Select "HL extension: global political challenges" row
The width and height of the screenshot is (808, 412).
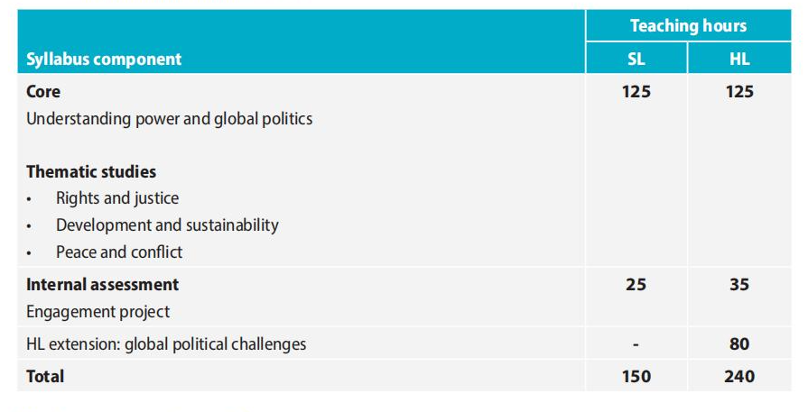pos(166,343)
